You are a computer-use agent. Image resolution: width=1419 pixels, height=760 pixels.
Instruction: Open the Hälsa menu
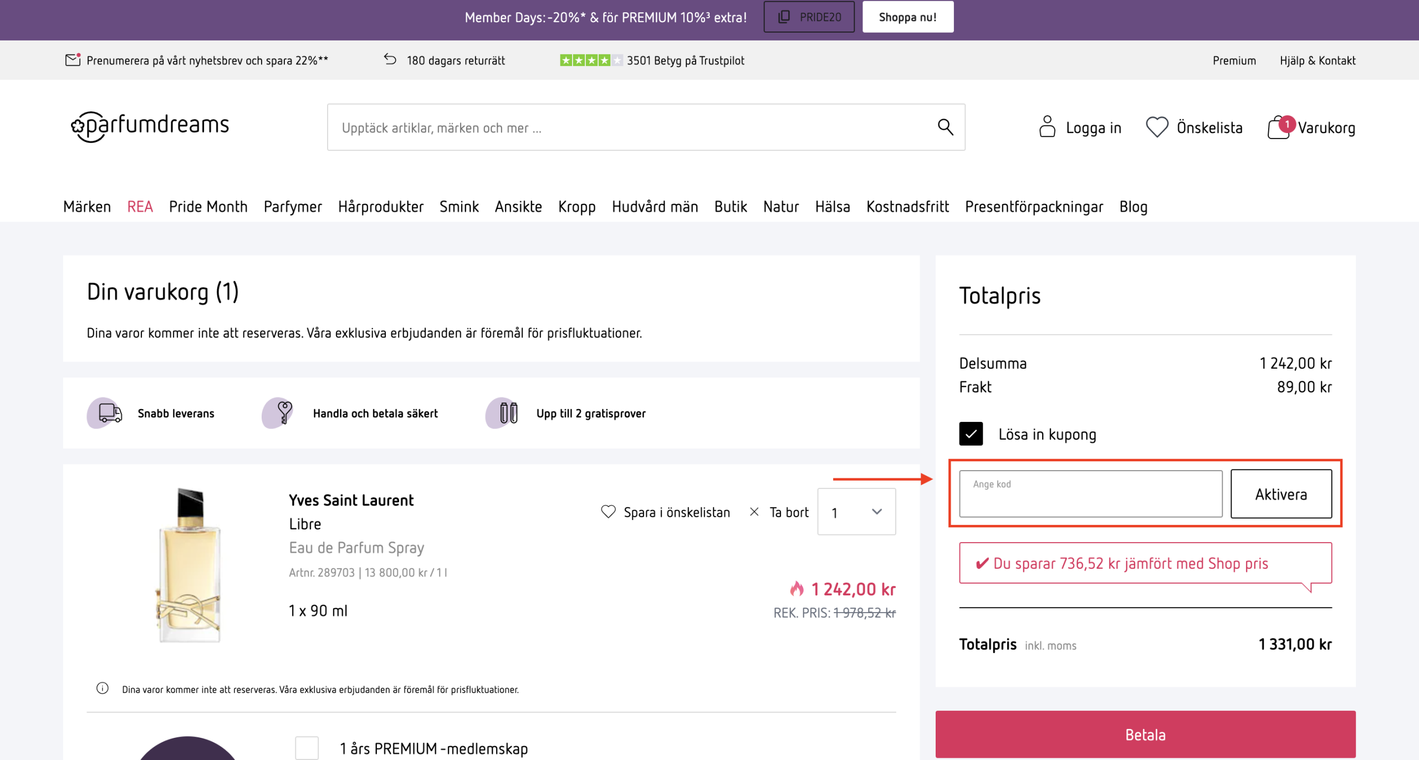pos(833,207)
